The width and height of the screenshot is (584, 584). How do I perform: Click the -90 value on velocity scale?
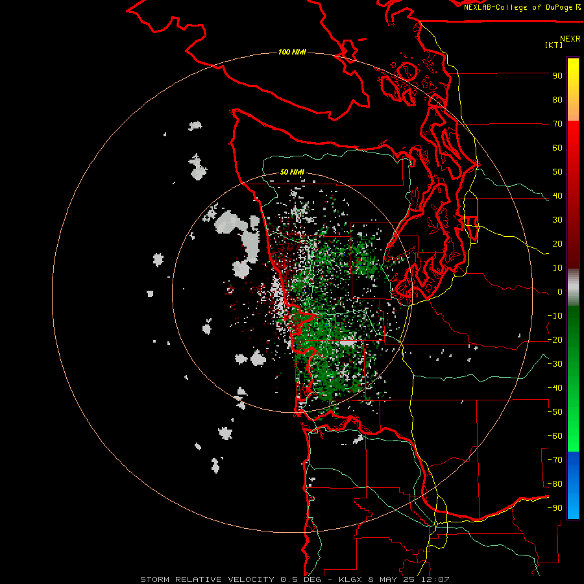coord(555,508)
